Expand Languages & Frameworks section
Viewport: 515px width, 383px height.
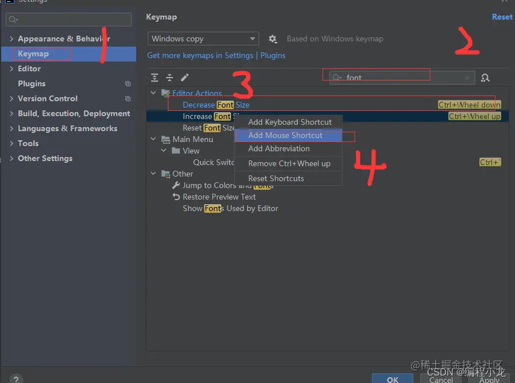click(11, 128)
